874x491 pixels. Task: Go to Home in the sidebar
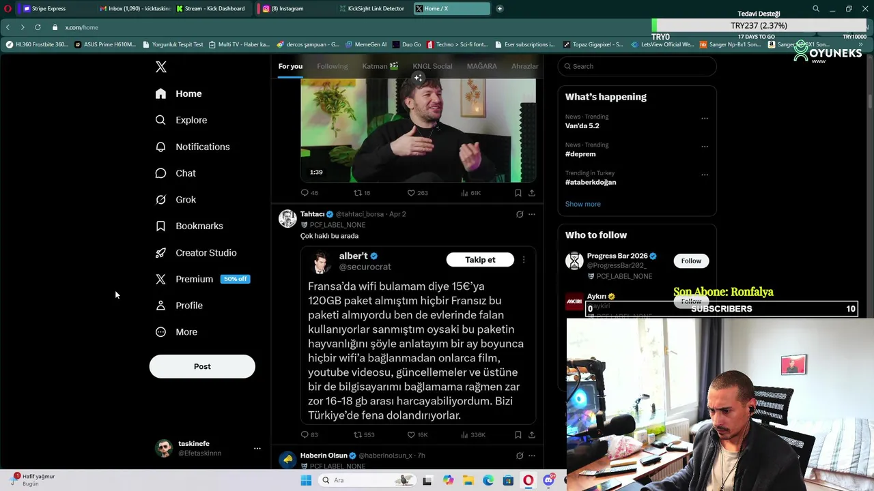pyautogui.click(x=179, y=93)
